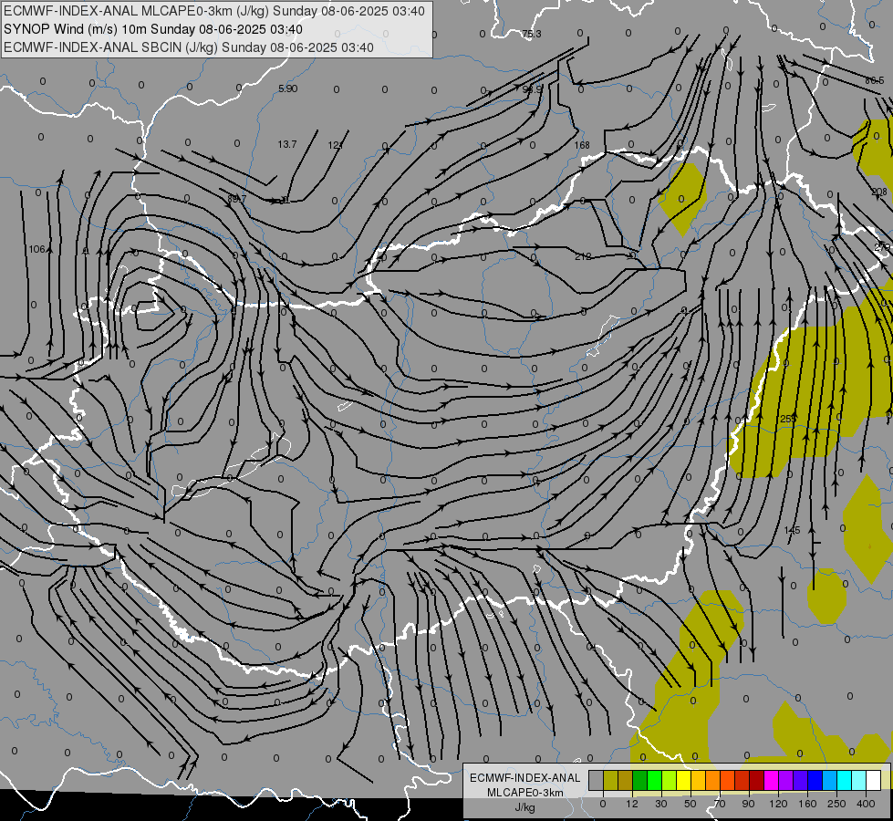Click the 'J/kg' unit label in the legend
893x821 pixels.
coord(525,807)
